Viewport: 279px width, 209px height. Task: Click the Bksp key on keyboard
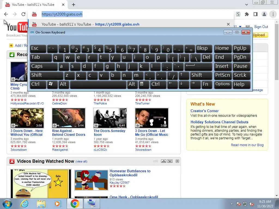pos(204,49)
